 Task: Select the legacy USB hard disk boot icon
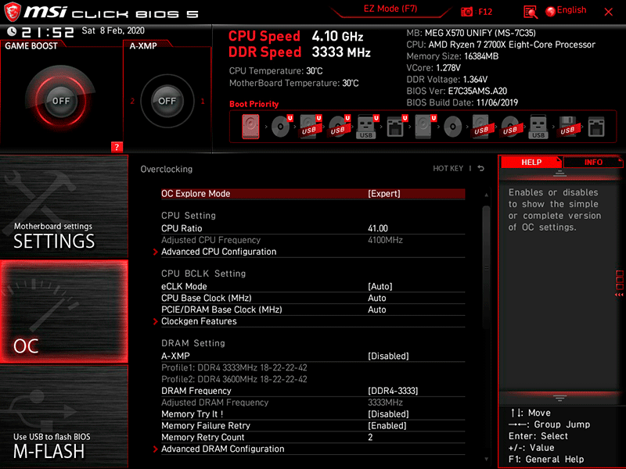coord(481,127)
